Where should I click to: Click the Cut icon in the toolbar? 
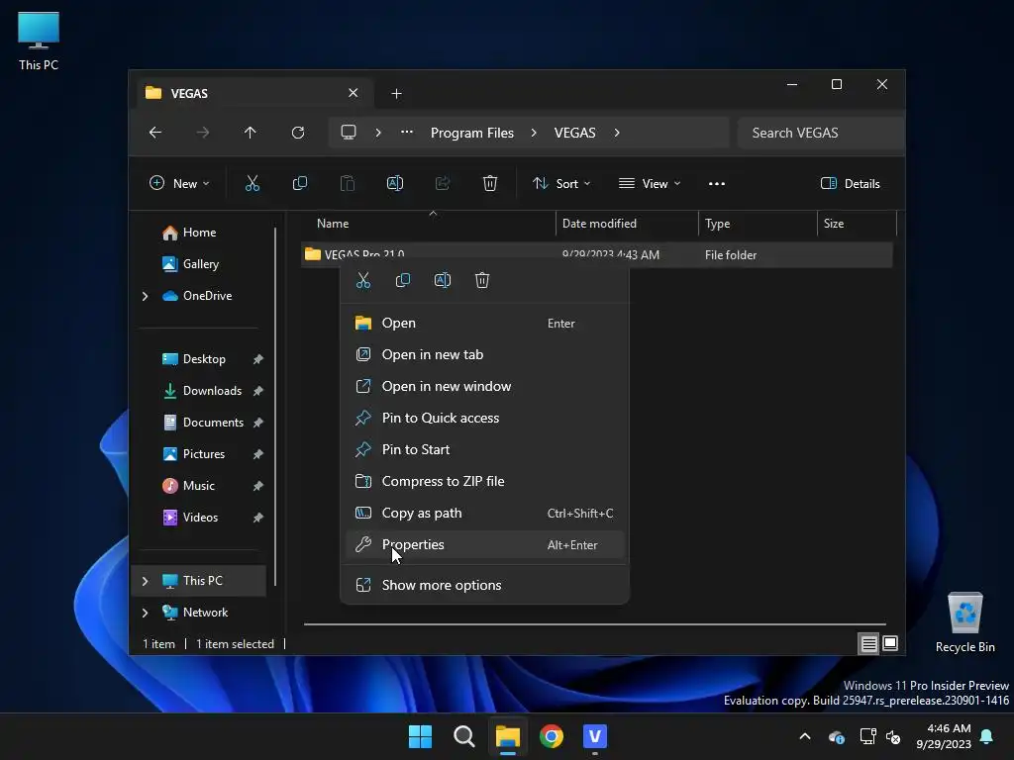[253, 183]
